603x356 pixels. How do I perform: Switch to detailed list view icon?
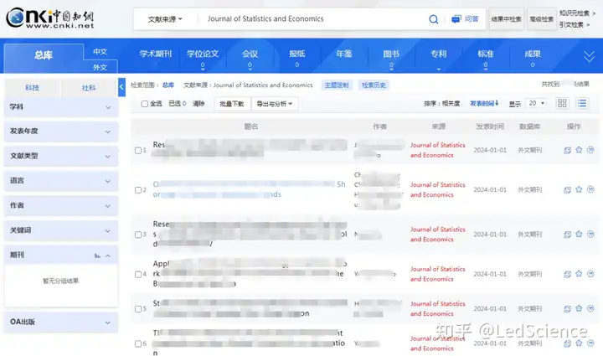[x=582, y=103]
